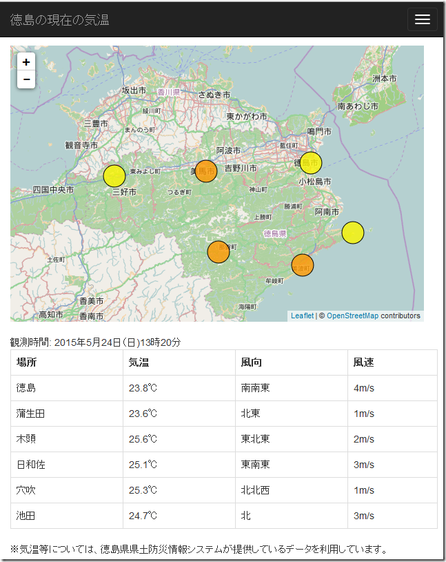
Task: Click the 東北東 wind direction cell
Action: (x=292, y=439)
